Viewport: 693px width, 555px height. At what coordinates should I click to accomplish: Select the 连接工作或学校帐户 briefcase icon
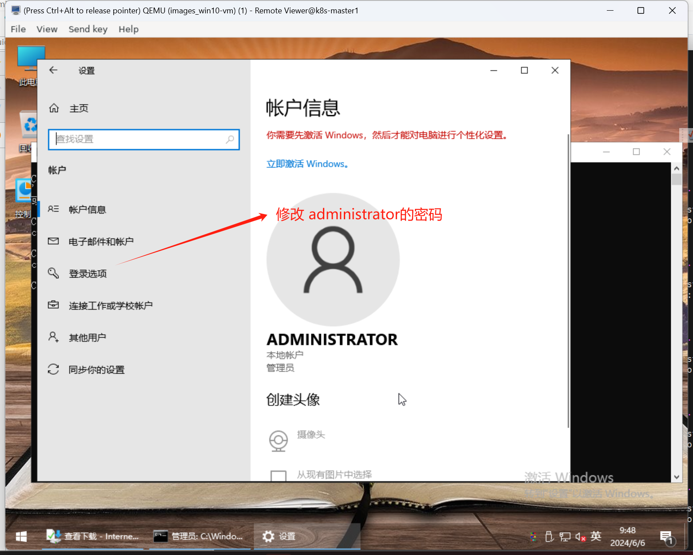click(53, 305)
